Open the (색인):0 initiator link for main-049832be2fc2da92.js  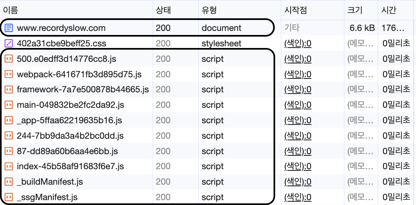pos(298,105)
